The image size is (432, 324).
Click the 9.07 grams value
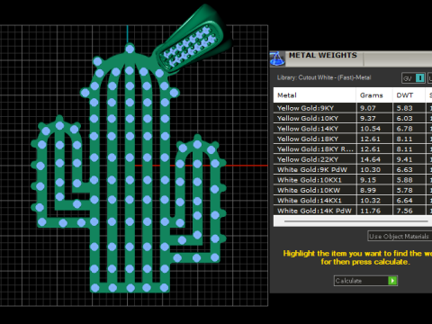(x=368, y=108)
